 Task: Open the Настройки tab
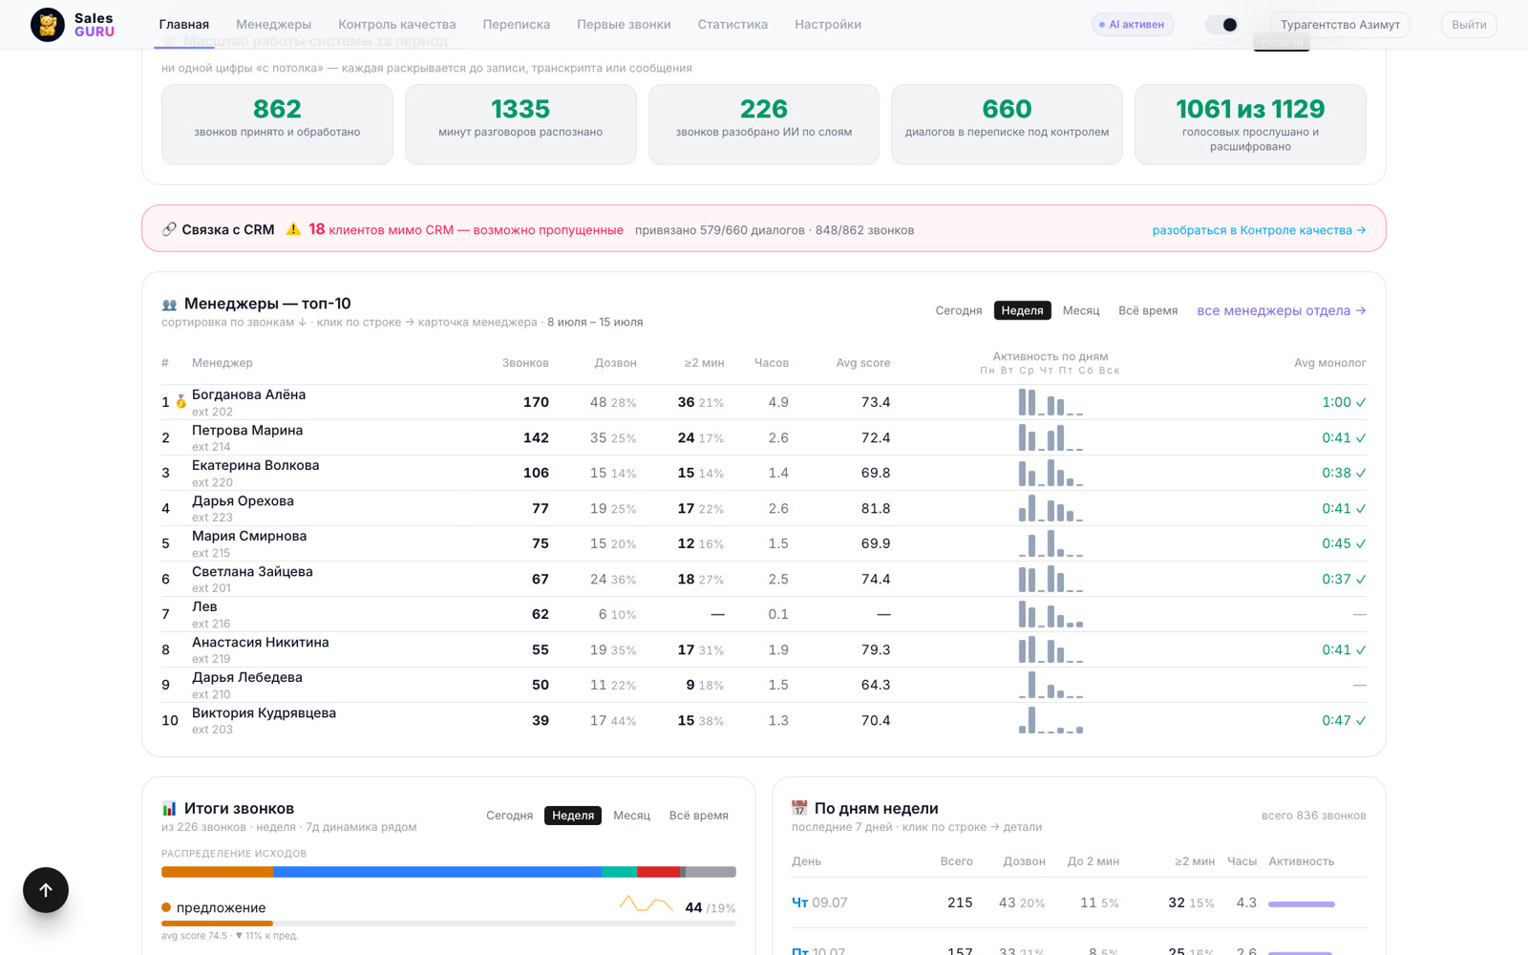[827, 25]
